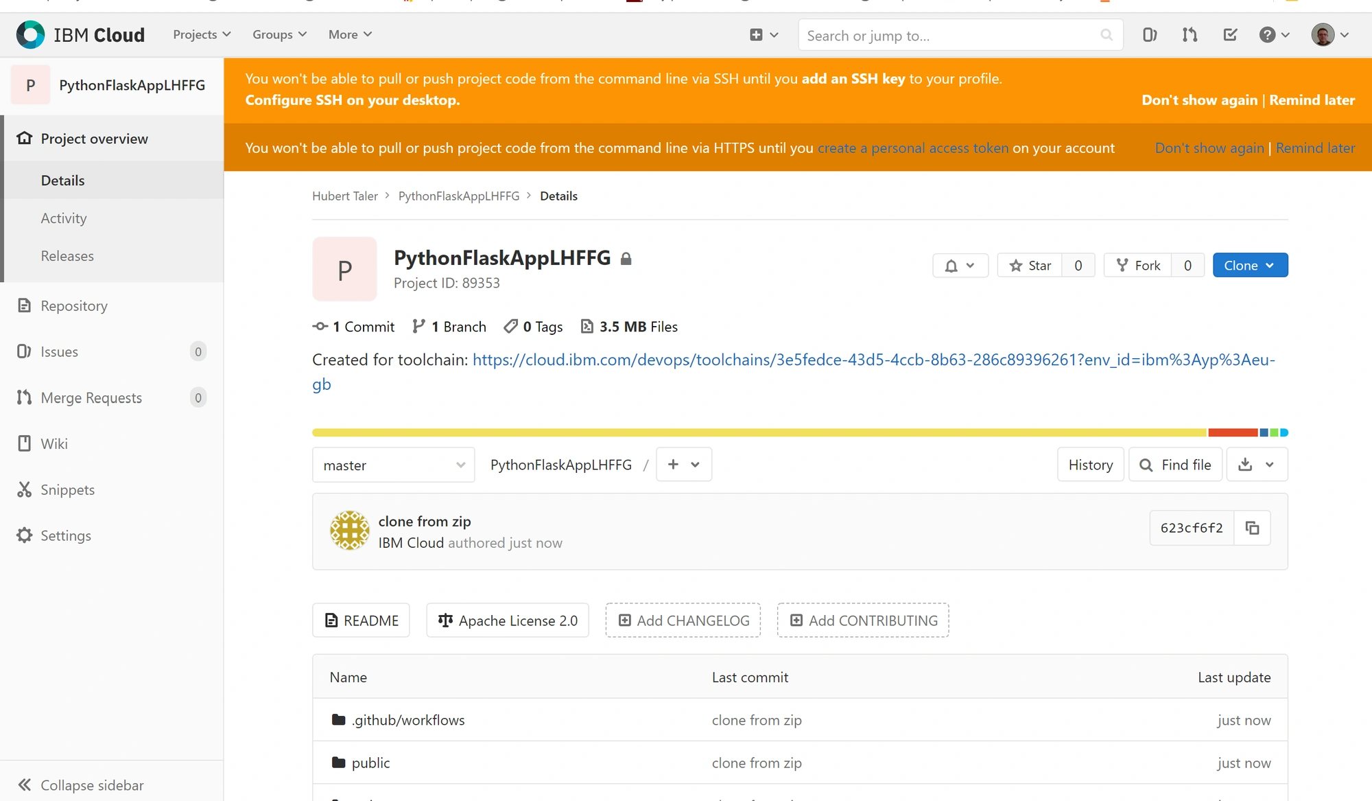Open Settings in the sidebar
Screen dimensions: 1372x801
coord(66,536)
